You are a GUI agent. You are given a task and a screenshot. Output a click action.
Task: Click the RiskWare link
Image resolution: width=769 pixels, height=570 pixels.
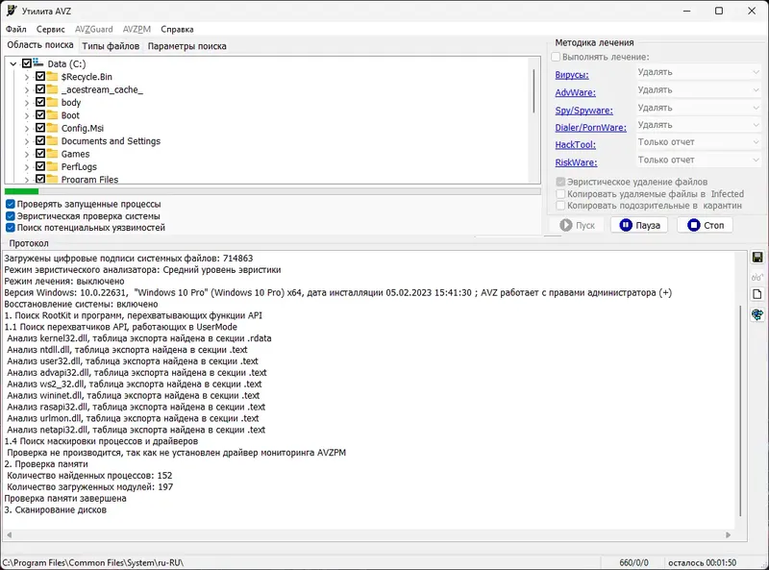click(576, 162)
